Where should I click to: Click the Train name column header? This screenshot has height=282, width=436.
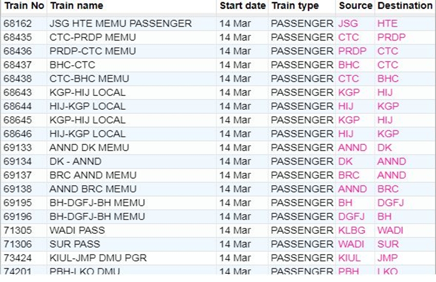pos(76,6)
